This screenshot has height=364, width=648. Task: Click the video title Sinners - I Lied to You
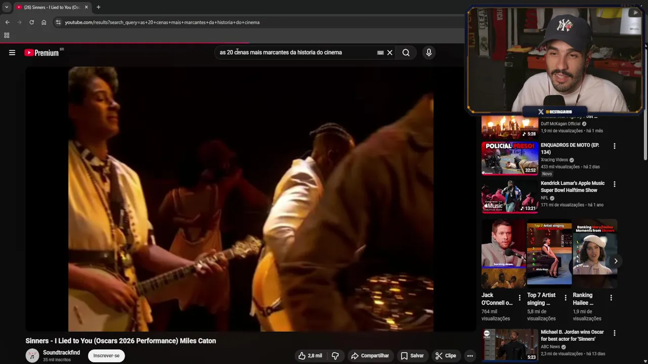coord(121,341)
